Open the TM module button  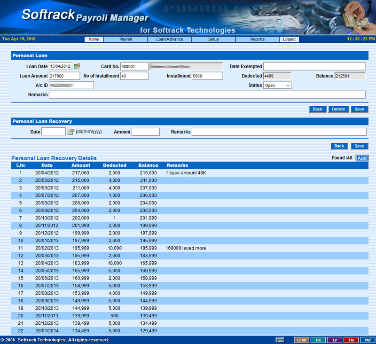(x=351, y=340)
